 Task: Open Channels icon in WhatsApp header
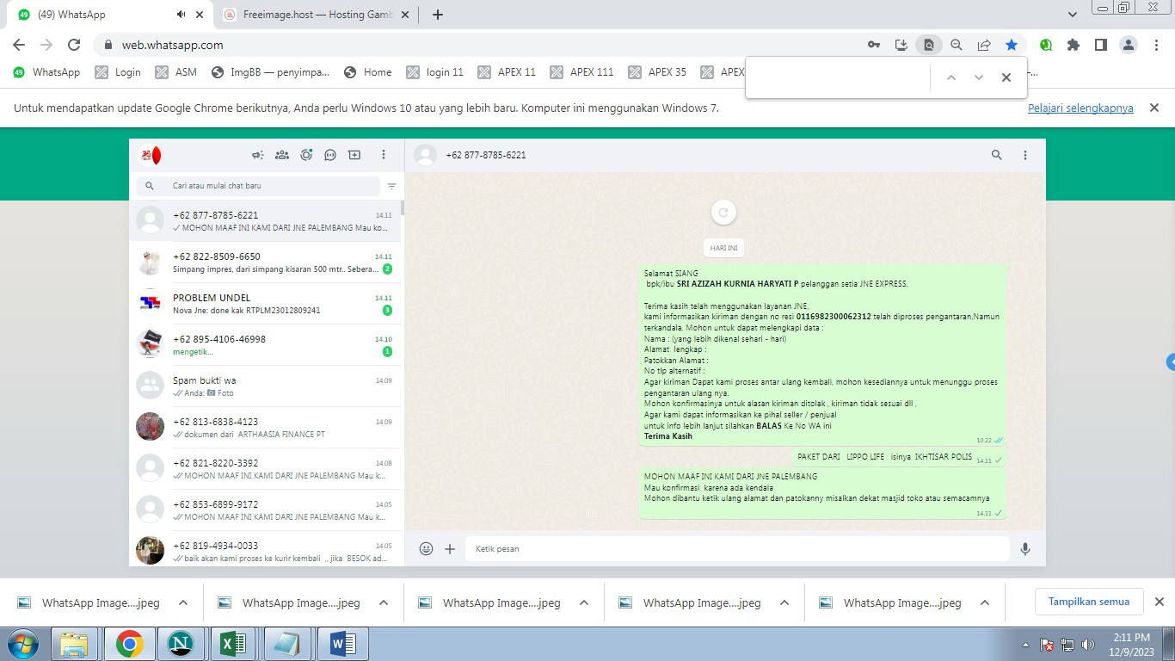pos(330,155)
